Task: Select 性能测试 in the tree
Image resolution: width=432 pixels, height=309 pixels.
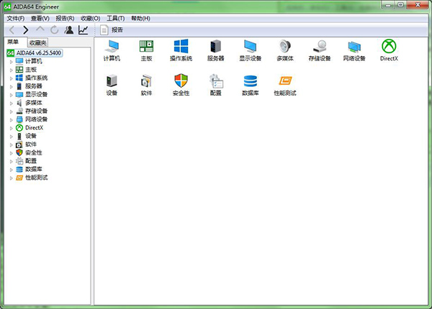Action: tap(37, 177)
